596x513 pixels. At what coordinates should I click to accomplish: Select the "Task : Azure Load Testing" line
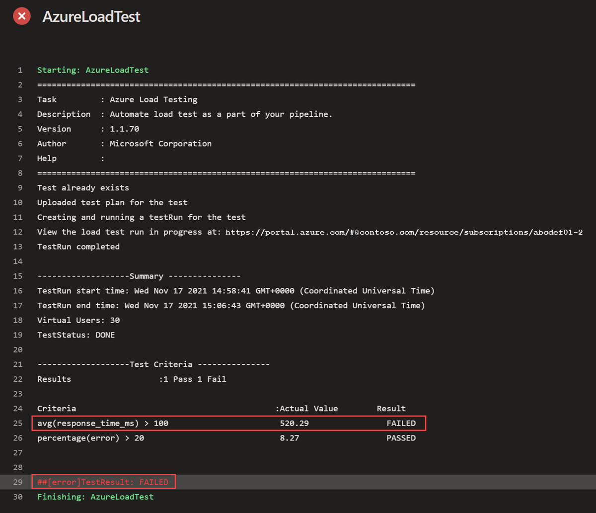117,99
